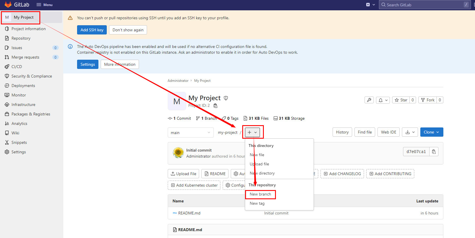Click the README button
475x238 pixels.
pos(215,174)
